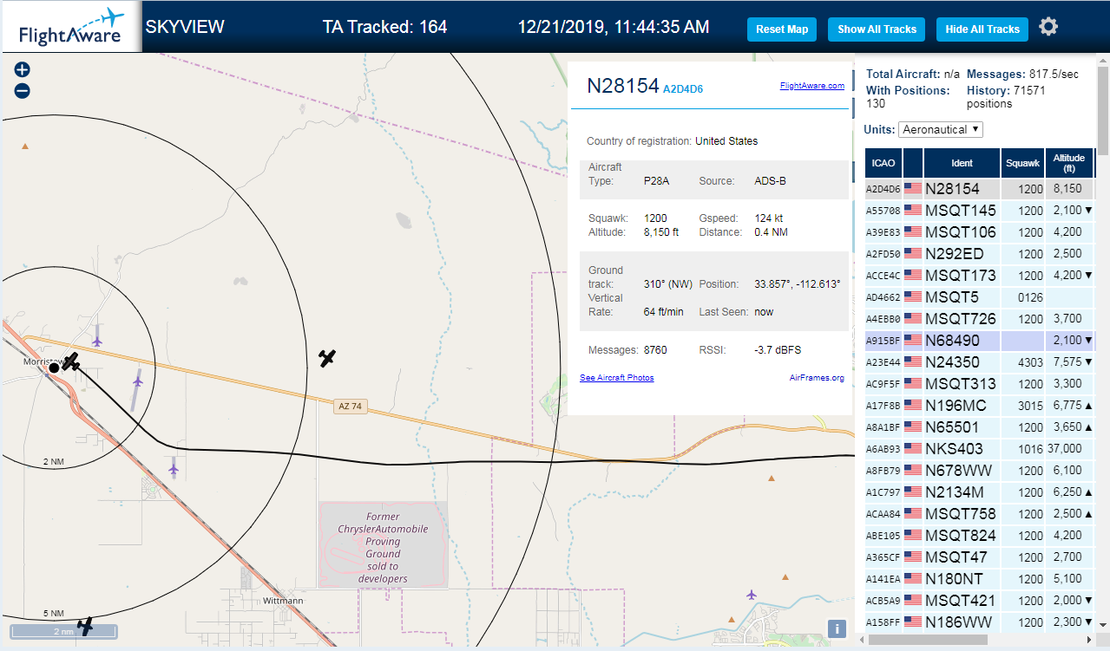This screenshot has height=651, width=1110.
Task: Select aircraft row MSQT726
Action: pyautogui.click(x=979, y=319)
